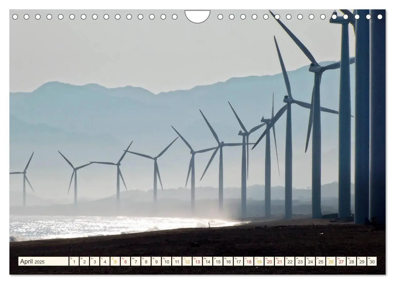Choose day 4 in the calendar strip
The width and height of the screenshot is (395, 284).
point(105,261)
